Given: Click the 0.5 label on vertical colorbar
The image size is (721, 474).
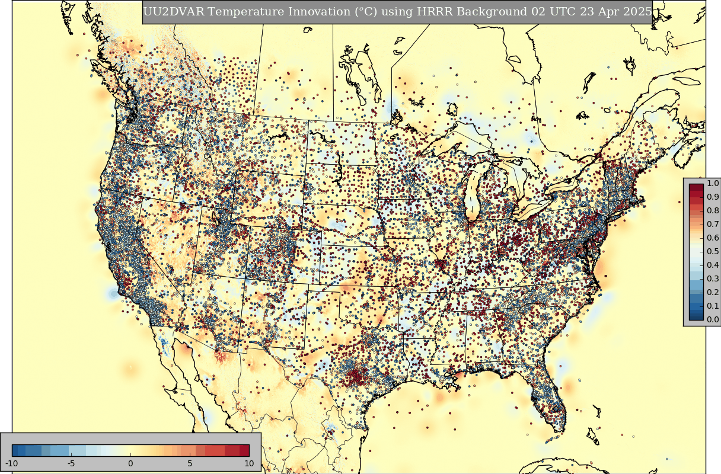Looking at the screenshot, I should [x=713, y=252].
